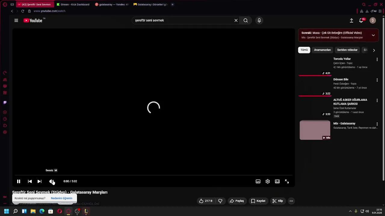The height and width of the screenshot is (216, 385).
Task: Select the Aramanızdan filter chip
Action: 322,50
